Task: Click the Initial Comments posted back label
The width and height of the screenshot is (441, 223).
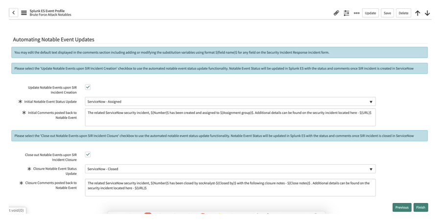Action: [52, 115]
